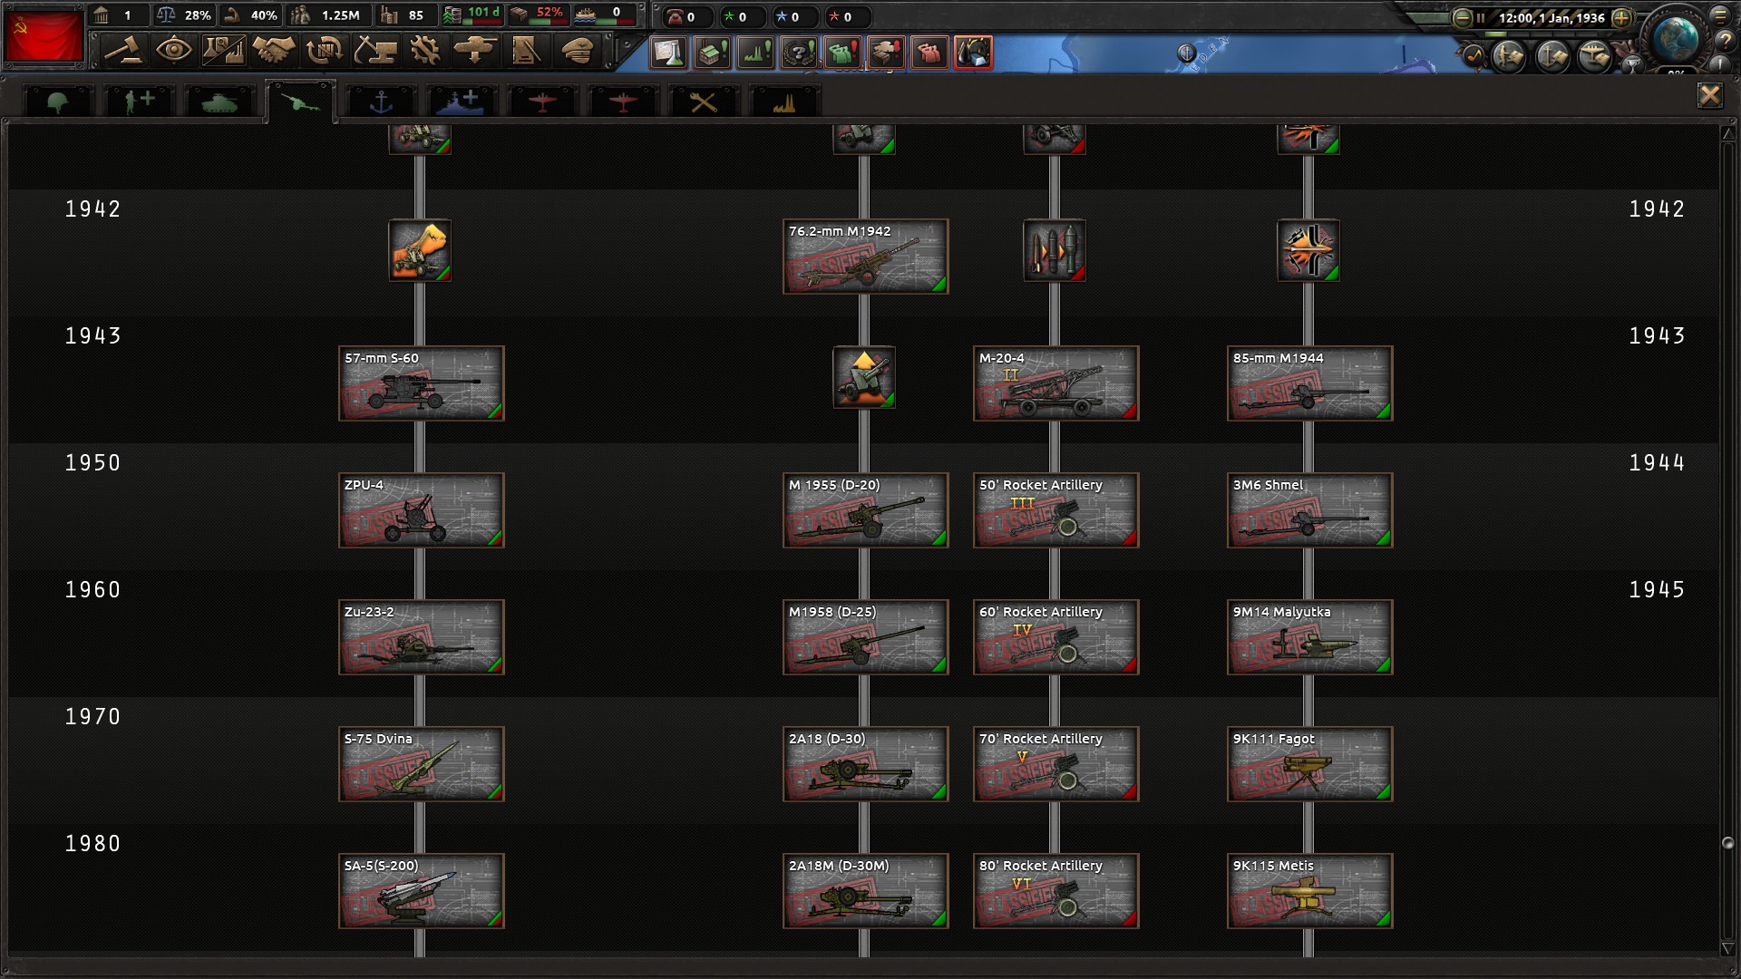Open the Industry factory research tab
Viewport: 1741px width, 979px height.
(783, 102)
